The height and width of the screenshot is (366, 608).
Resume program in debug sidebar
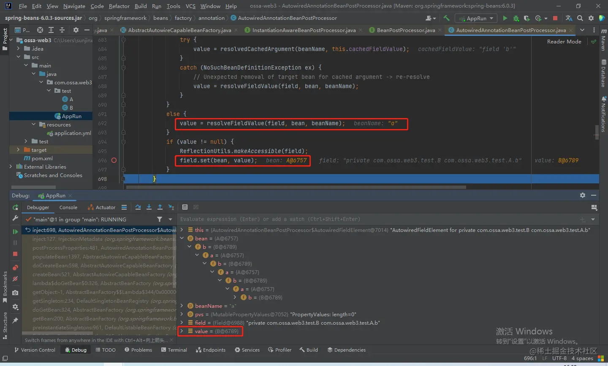(15, 231)
